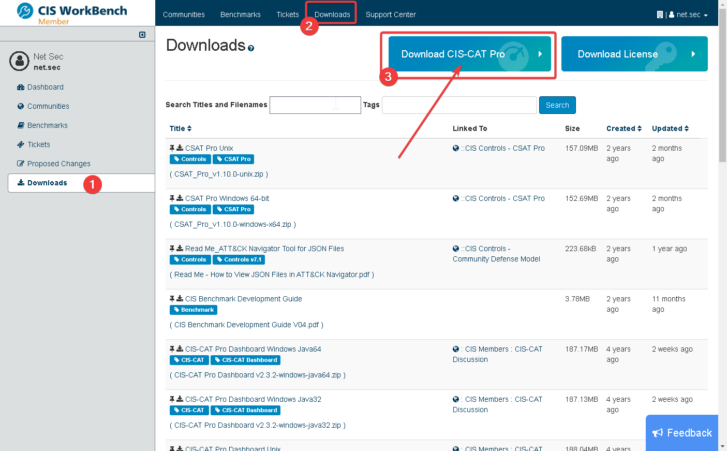Screen dimensions: 727x451
Task: Click CSAT Pro tag under CSAT Pro Windows 64-bit
Action: coord(233,210)
